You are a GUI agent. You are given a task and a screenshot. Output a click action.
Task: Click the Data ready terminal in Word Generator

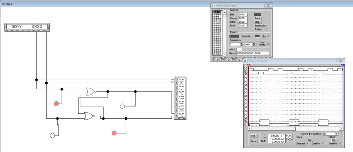click(x=268, y=44)
